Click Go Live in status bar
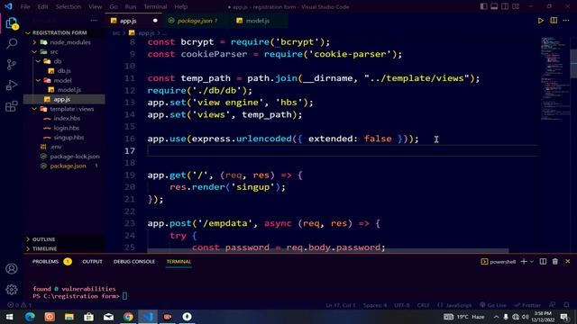Viewport: 577px width, 324px height. [x=493, y=305]
